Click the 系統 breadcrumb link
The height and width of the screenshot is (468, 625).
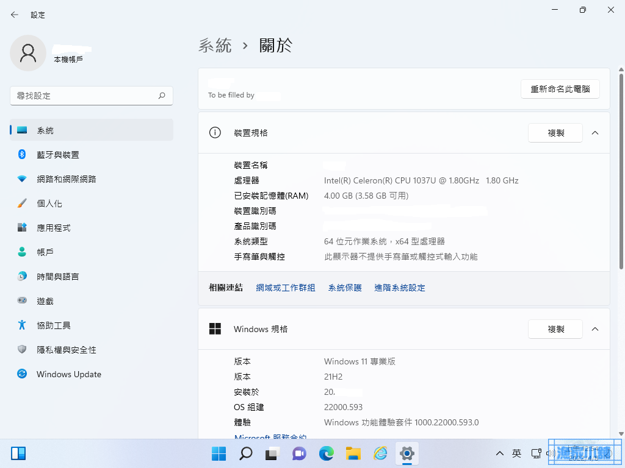click(x=215, y=45)
